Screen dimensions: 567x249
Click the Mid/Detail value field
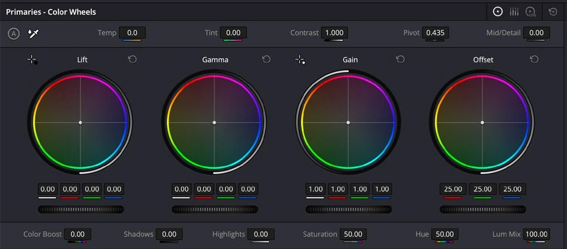point(536,33)
